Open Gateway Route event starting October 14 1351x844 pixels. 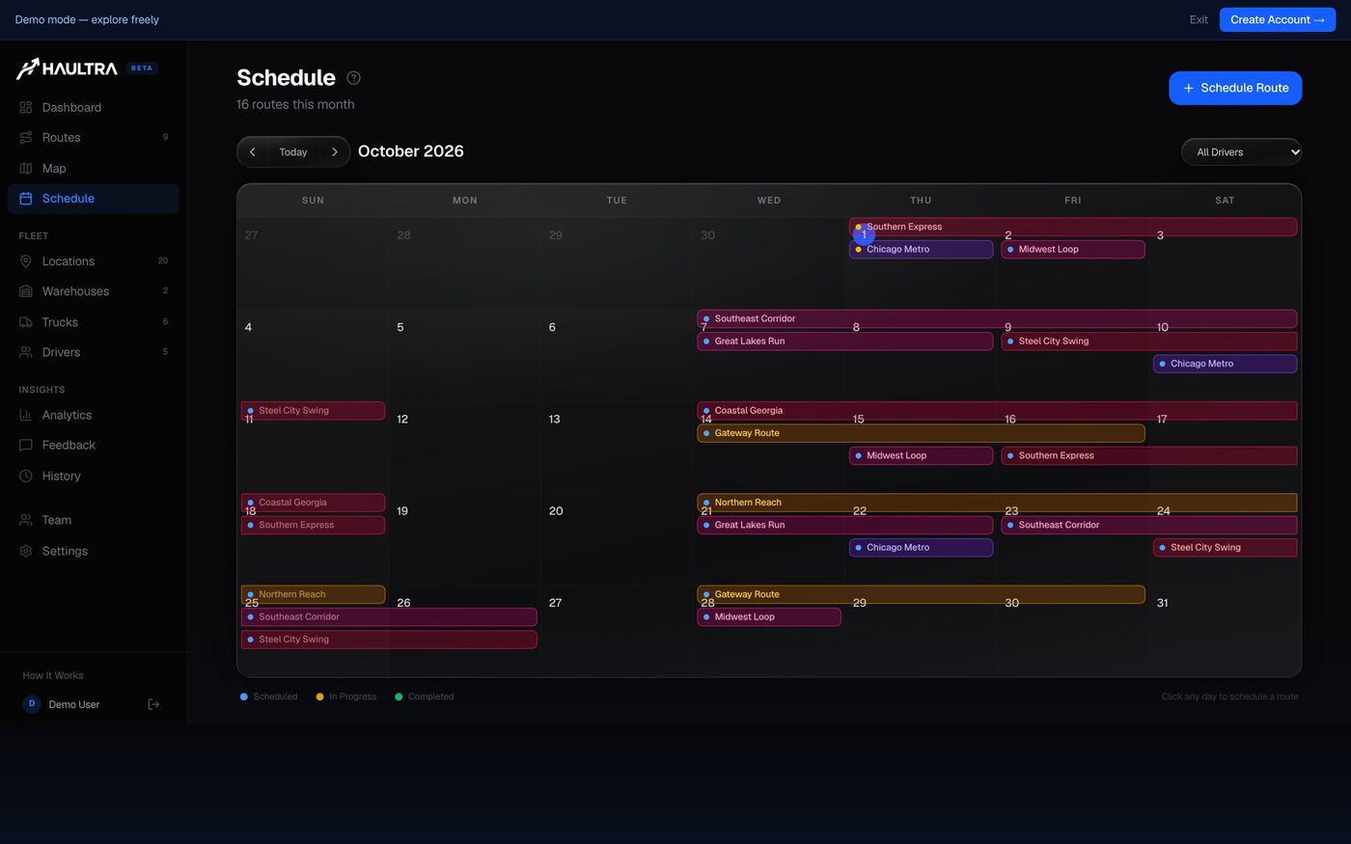pyautogui.click(x=921, y=433)
